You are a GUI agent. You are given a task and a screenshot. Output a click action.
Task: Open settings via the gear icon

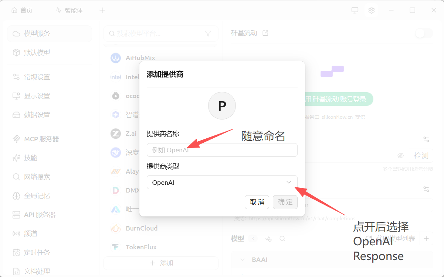[x=372, y=10]
